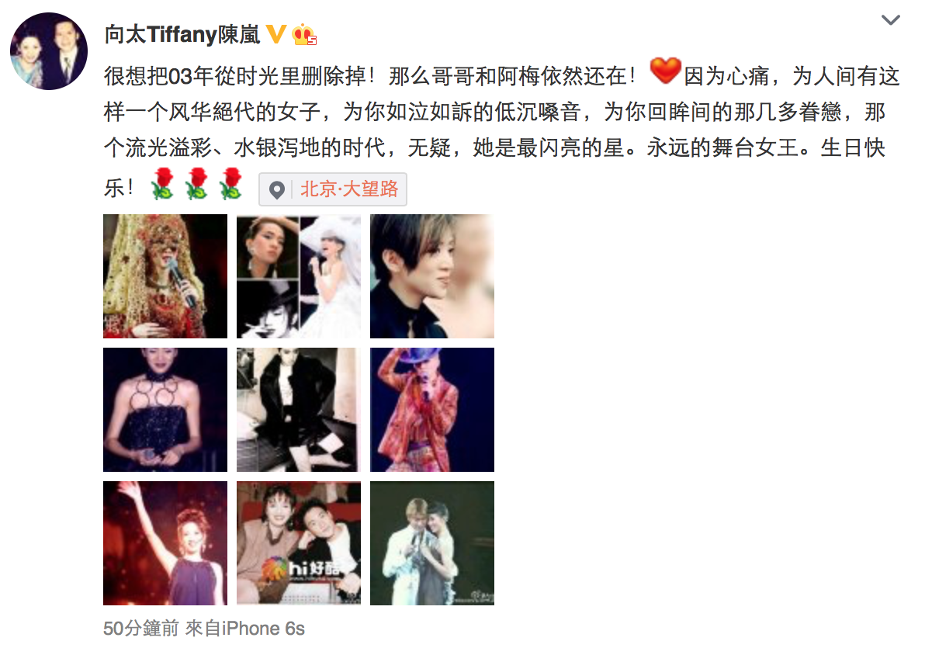Open the white suit duet photo
The image size is (925, 655).
click(x=431, y=543)
